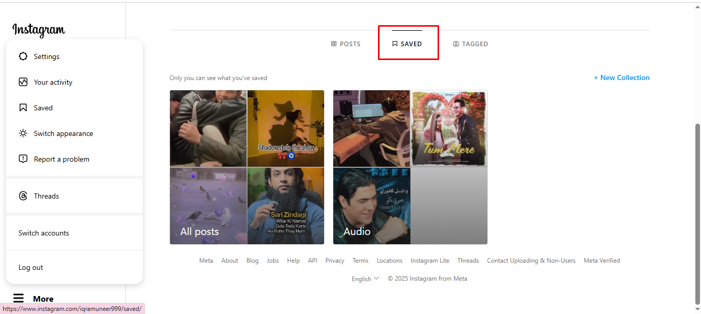
Task: Choose Switch accounts from the menu
Action: [44, 233]
